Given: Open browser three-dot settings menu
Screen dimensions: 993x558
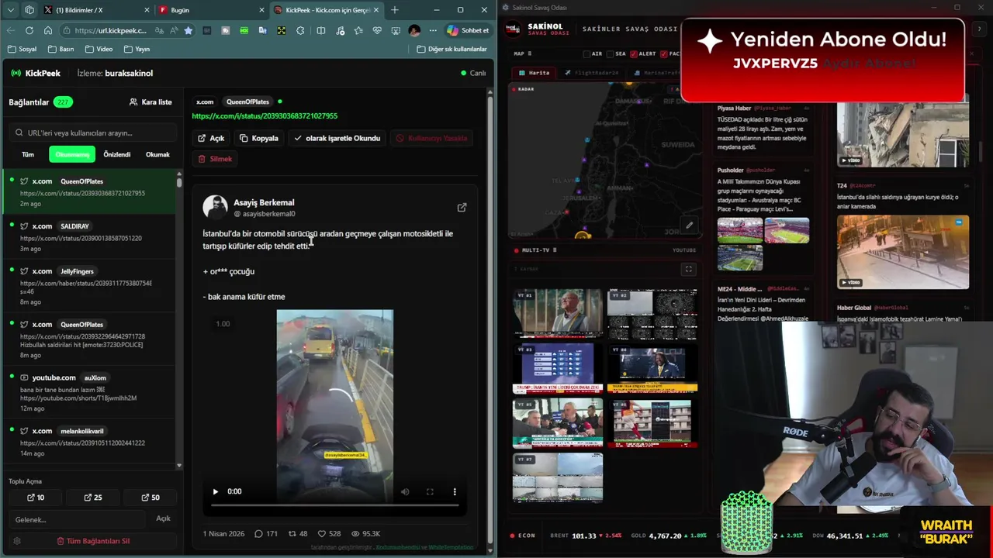Looking at the screenshot, I should pyautogui.click(x=432, y=30).
